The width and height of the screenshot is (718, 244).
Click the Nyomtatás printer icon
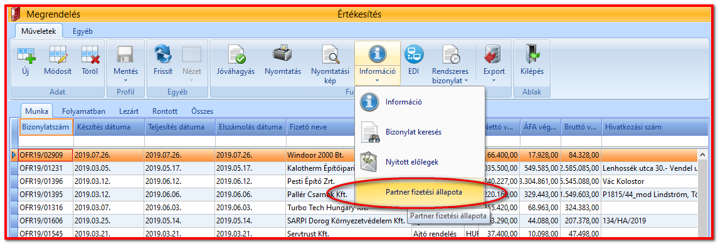[x=283, y=54]
